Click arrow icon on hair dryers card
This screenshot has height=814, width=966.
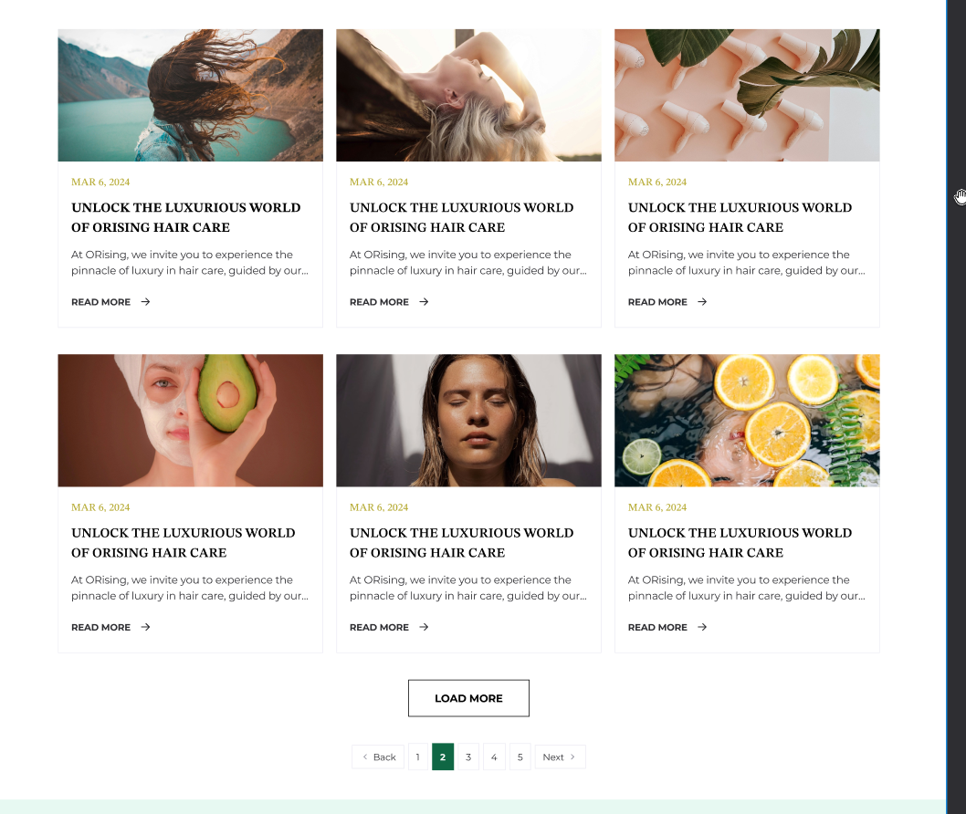[x=702, y=302]
